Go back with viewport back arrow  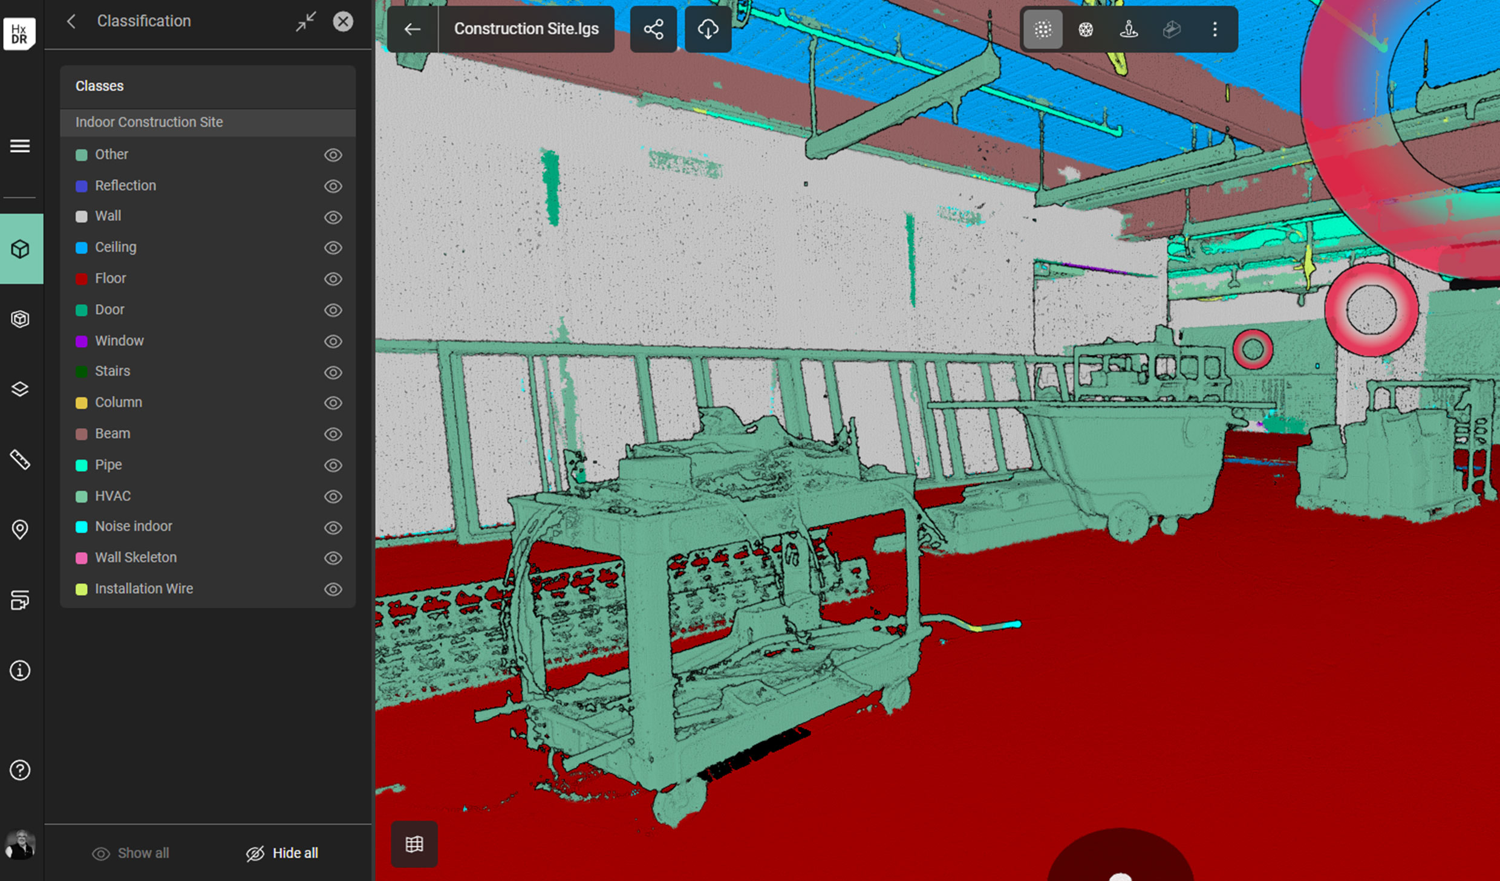412,29
